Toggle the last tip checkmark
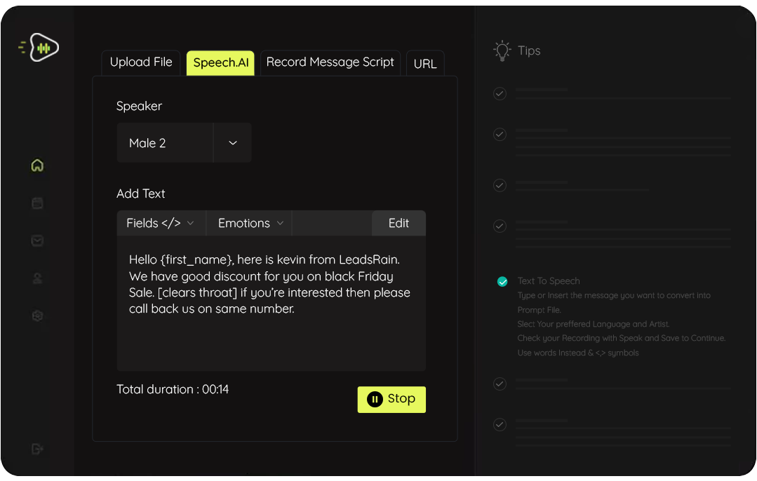This screenshot has width=757, height=481. coord(500,424)
